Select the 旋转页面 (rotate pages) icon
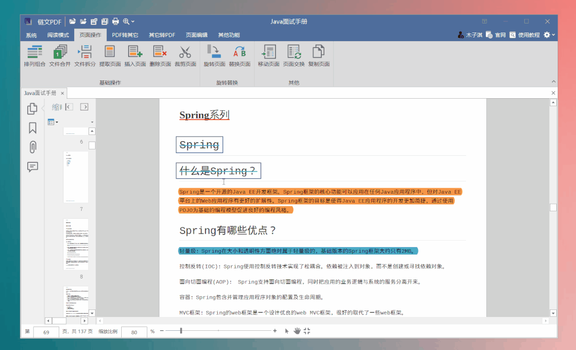The height and width of the screenshot is (350, 576). click(214, 56)
